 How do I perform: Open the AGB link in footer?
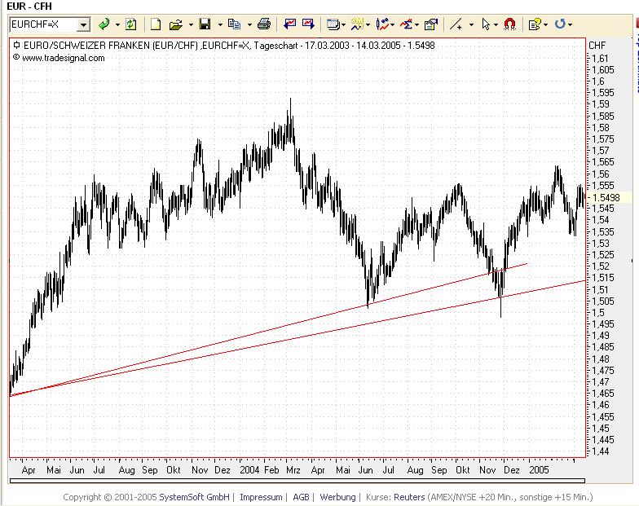301,497
